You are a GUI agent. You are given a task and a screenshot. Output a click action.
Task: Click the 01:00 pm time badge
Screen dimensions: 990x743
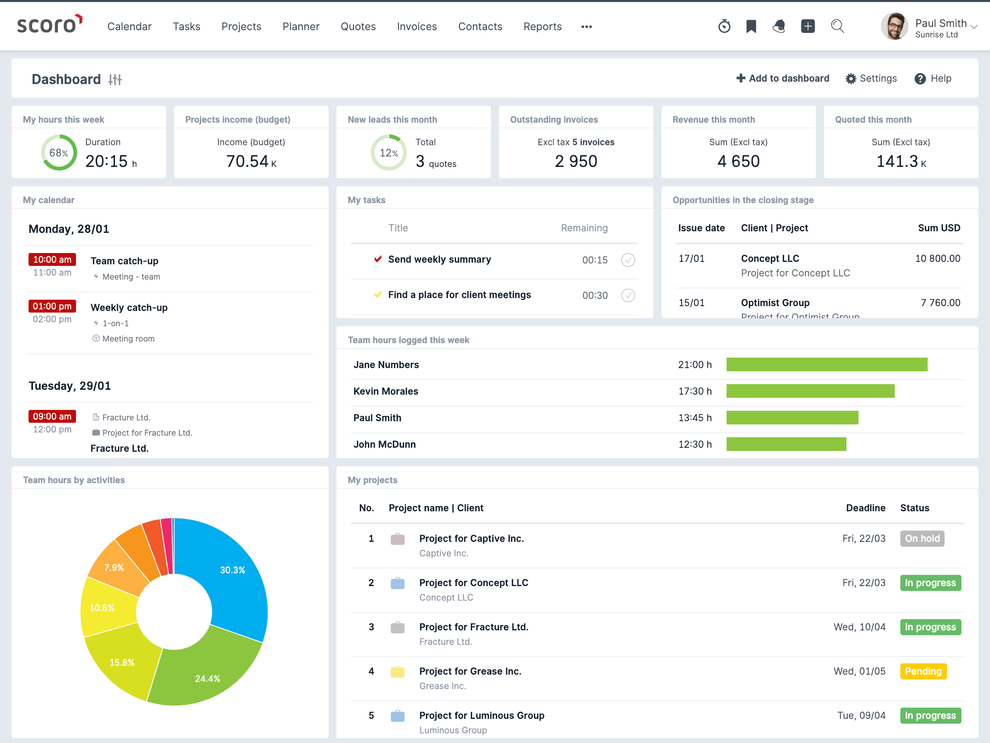click(x=52, y=306)
